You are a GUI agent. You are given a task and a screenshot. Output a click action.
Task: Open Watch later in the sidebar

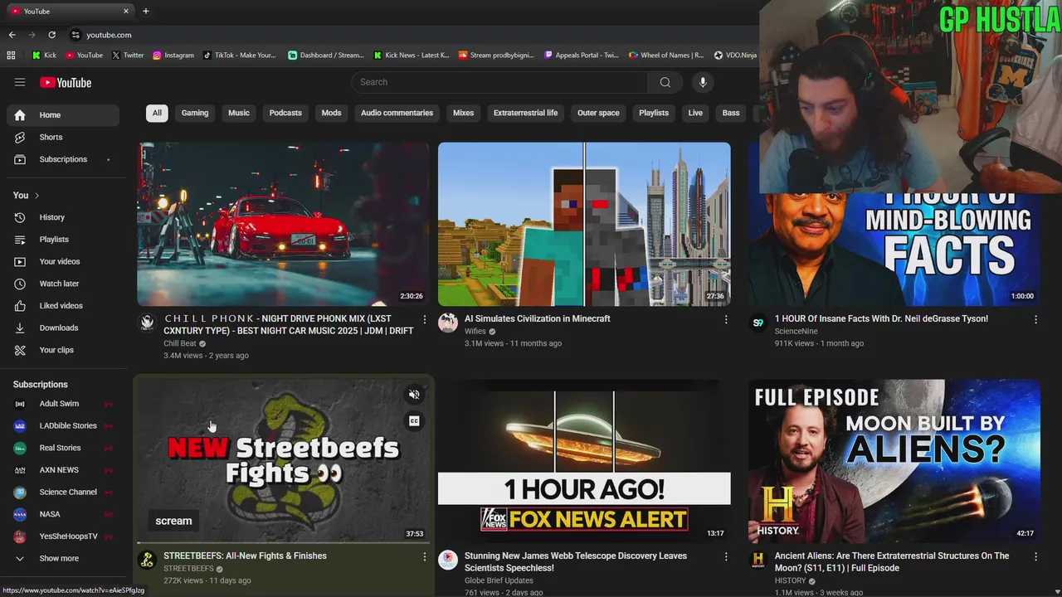point(63,284)
